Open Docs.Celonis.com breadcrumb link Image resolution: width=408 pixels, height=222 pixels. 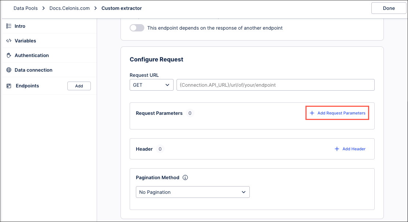click(x=70, y=8)
